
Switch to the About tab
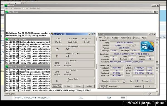(144, 38)
